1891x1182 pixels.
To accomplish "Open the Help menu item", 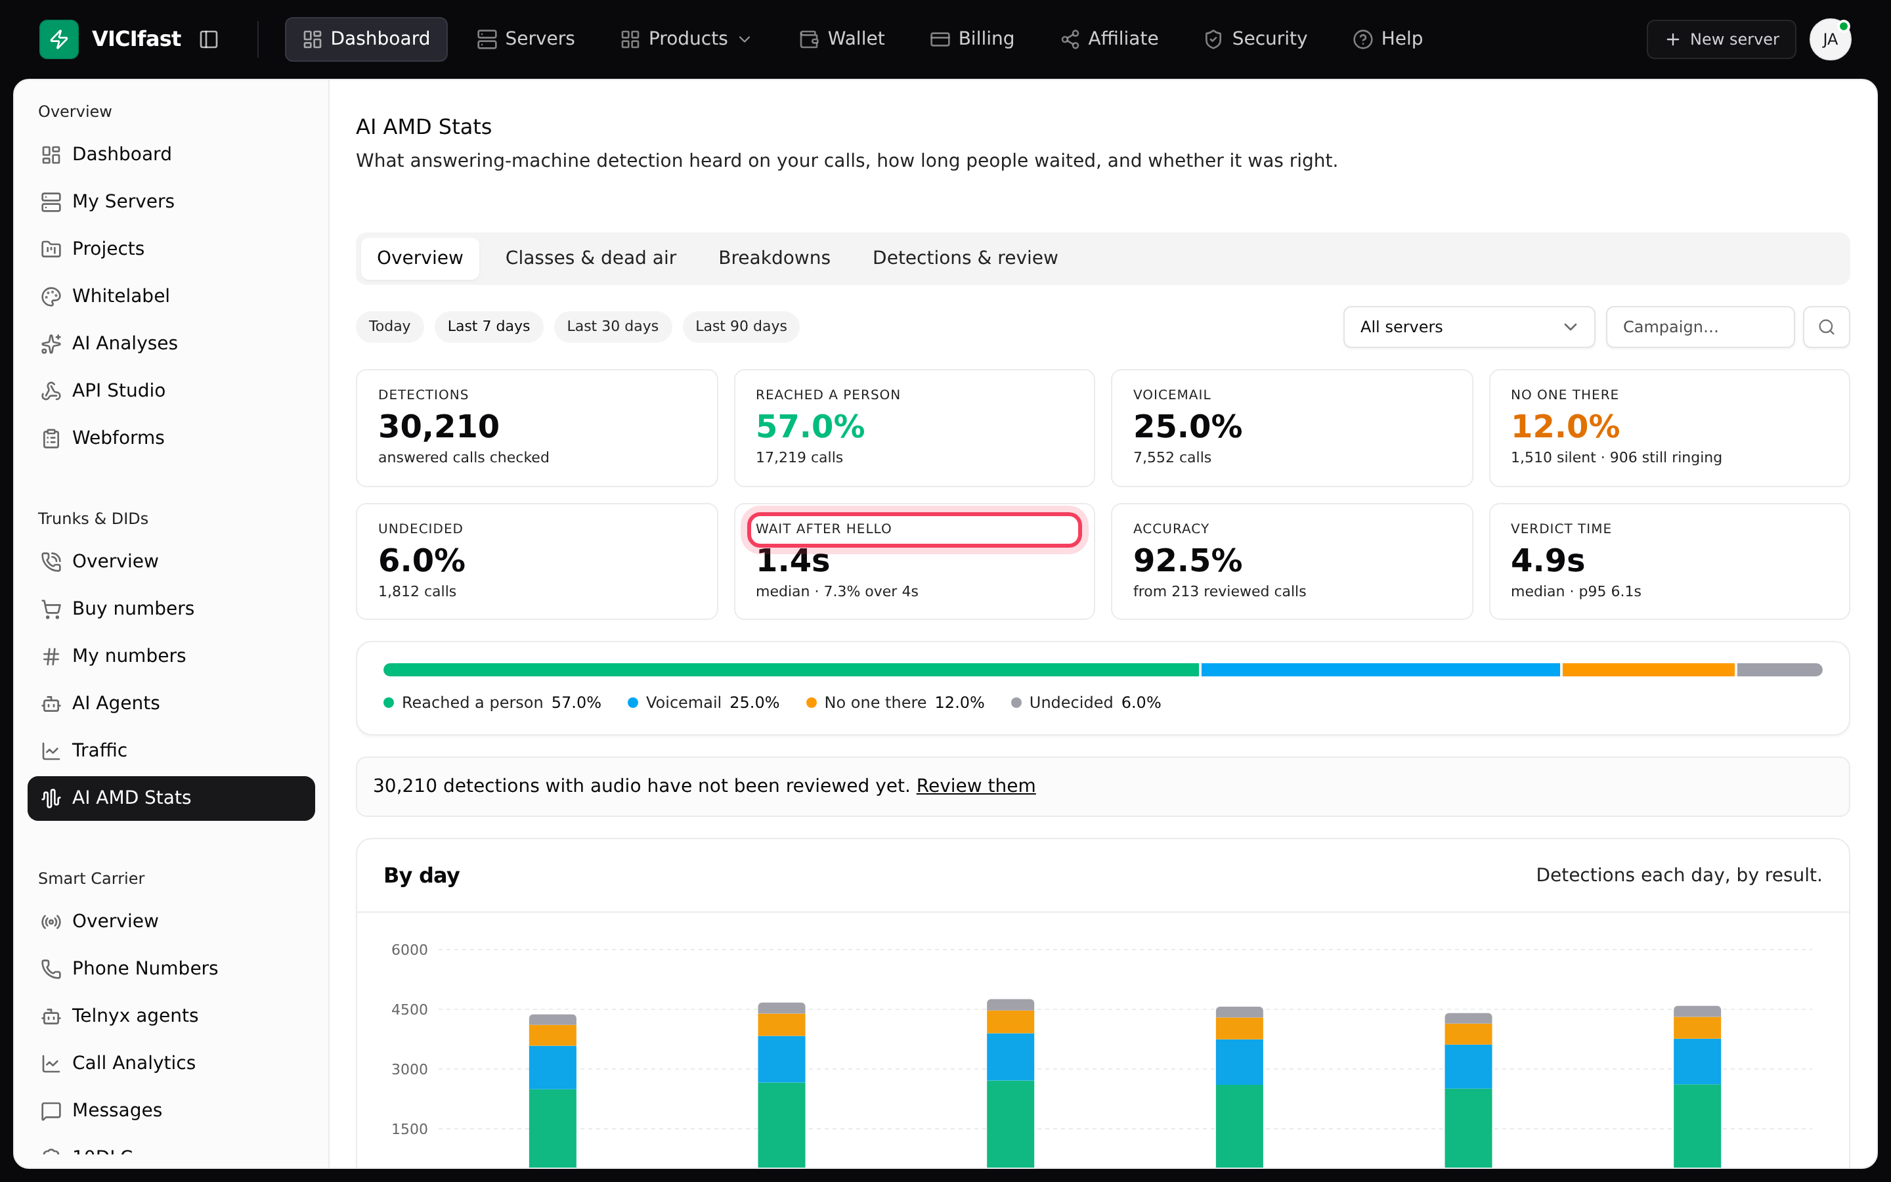I will [x=1388, y=39].
